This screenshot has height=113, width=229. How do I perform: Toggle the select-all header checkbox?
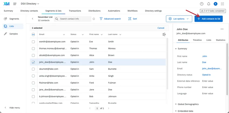(x=33, y=34)
